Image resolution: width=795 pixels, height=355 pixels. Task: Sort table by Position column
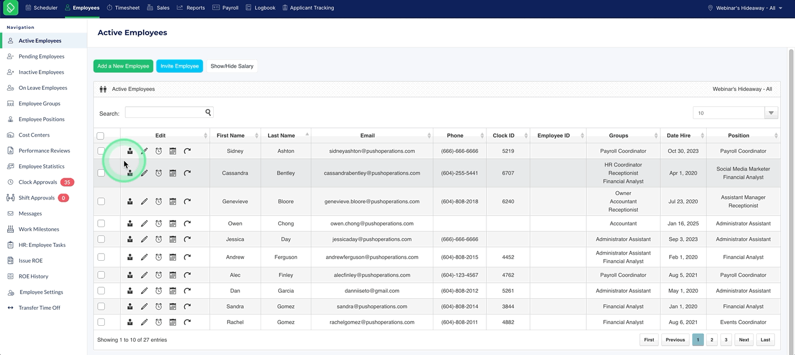743,136
